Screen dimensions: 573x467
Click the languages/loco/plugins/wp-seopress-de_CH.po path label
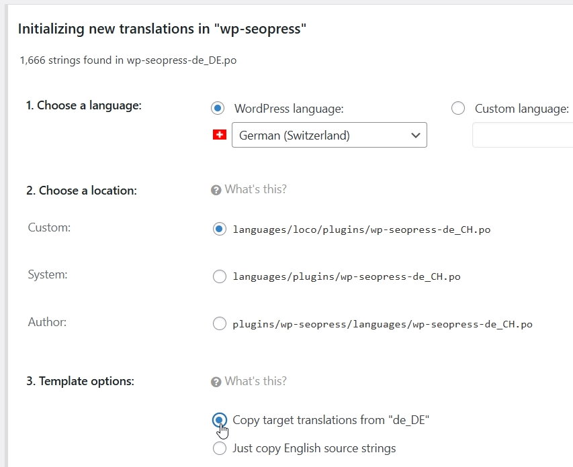click(361, 229)
